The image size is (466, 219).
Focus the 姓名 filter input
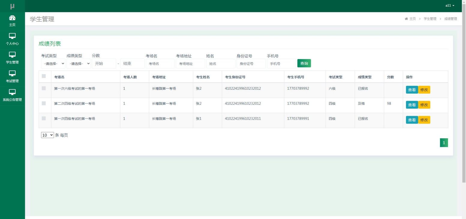coord(221,64)
